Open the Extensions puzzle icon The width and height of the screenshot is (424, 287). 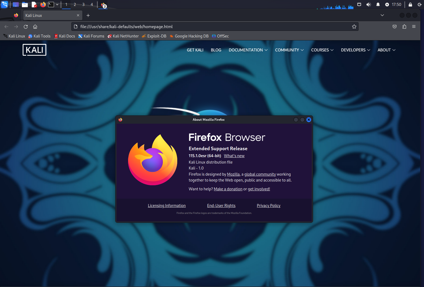(x=404, y=27)
